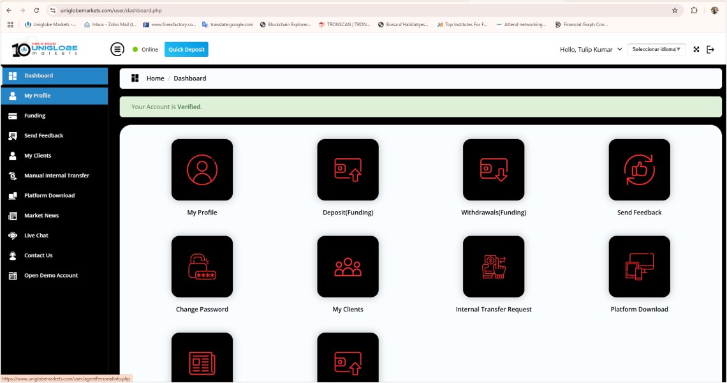The image size is (727, 383).
Task: Open the My Profile dashboard tile icon
Action: (202, 170)
